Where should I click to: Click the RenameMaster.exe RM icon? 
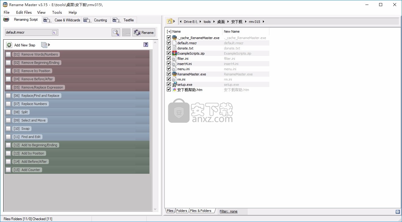point(174,74)
